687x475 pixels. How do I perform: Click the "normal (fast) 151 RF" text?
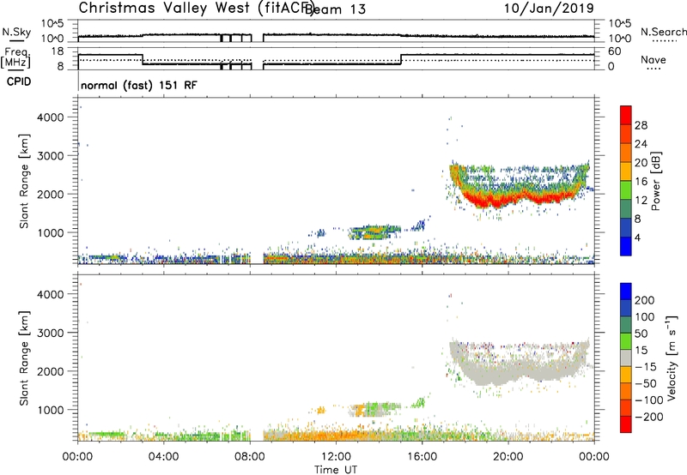(x=139, y=85)
